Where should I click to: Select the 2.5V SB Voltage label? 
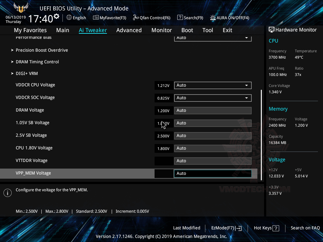click(x=31, y=135)
